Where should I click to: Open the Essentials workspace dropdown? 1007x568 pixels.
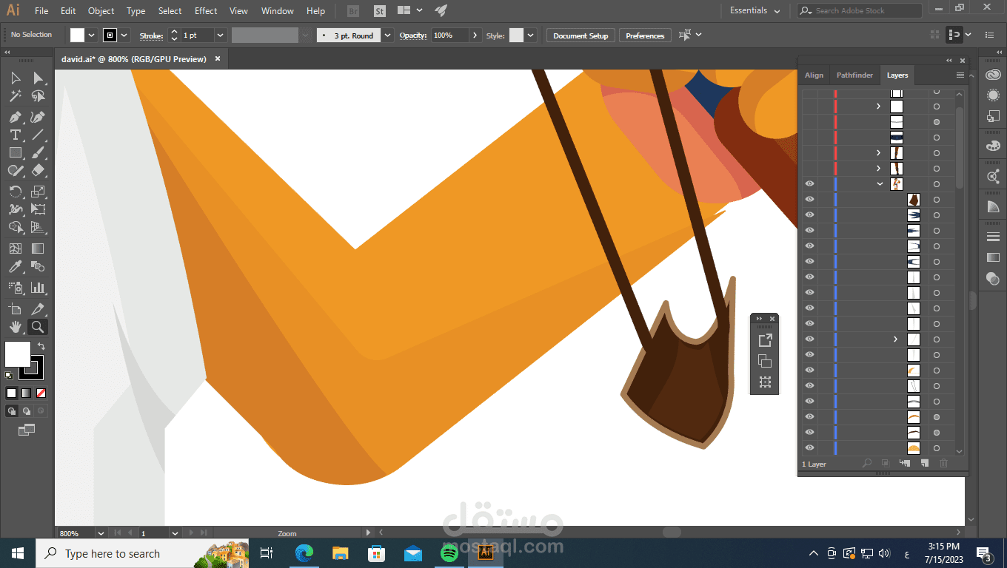click(755, 11)
